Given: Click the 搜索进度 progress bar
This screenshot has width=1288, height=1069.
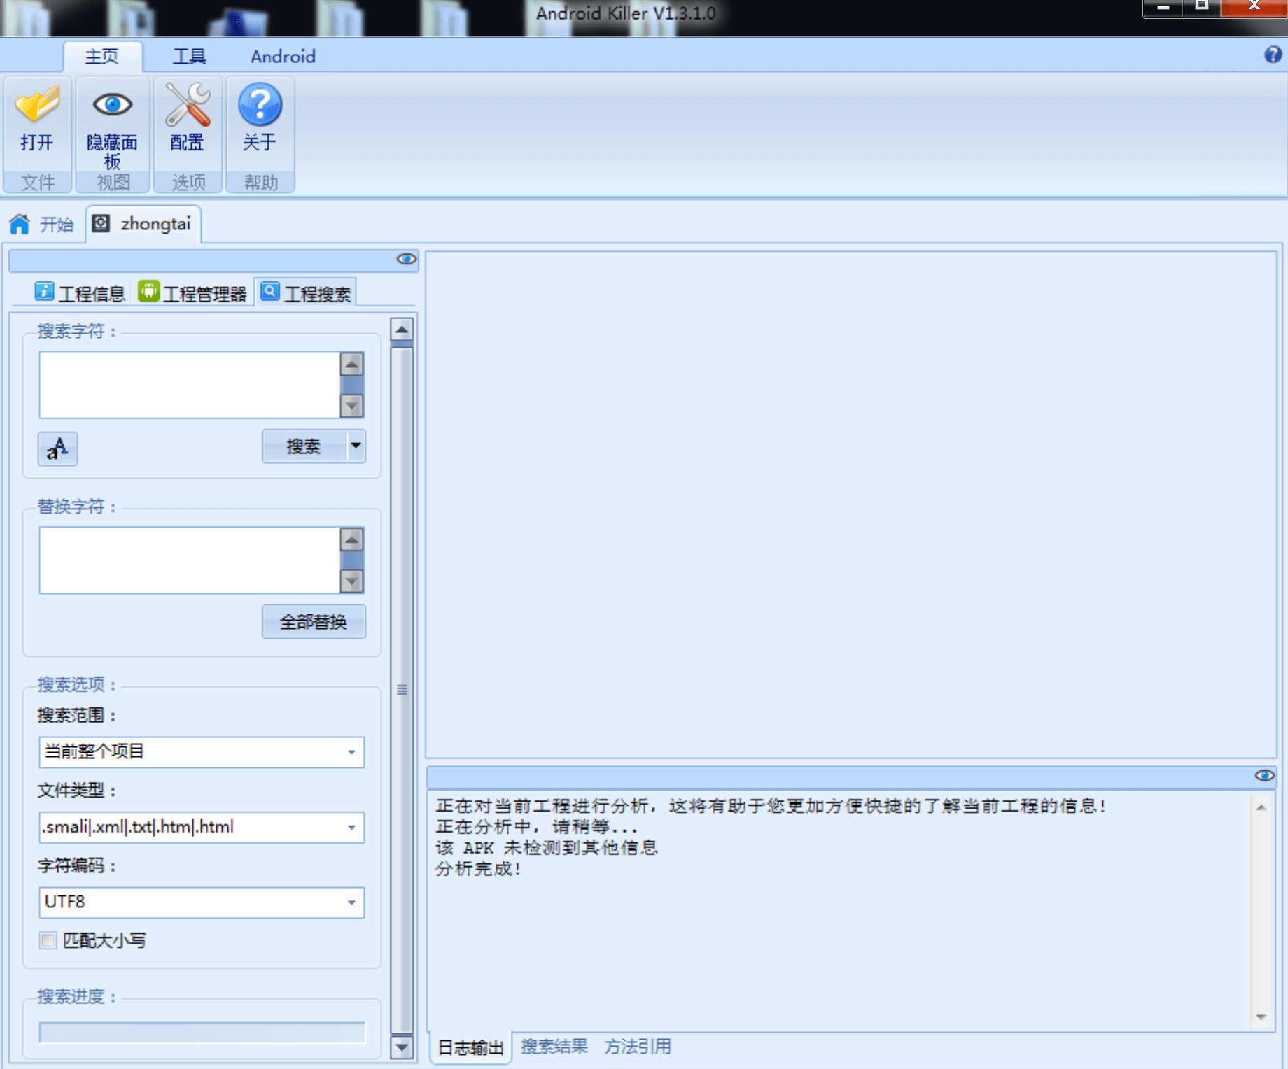Looking at the screenshot, I should pyautogui.click(x=202, y=1032).
